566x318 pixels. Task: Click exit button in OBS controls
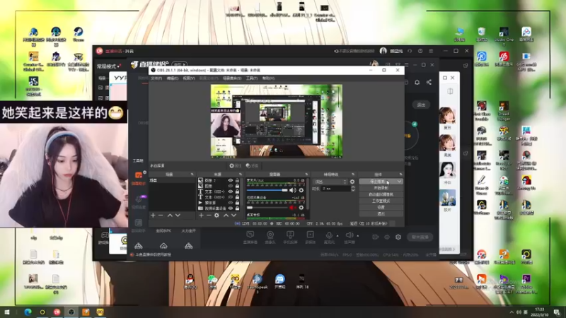tap(381, 214)
